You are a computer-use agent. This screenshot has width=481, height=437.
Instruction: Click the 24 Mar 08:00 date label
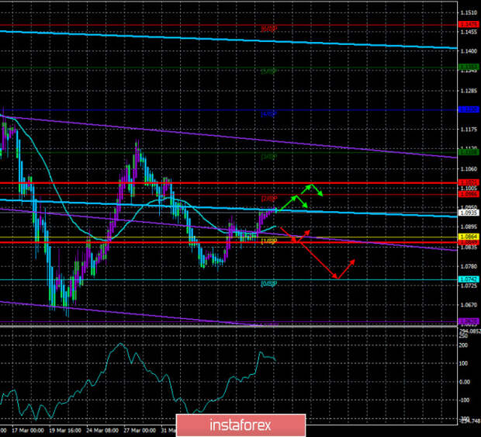(103, 431)
